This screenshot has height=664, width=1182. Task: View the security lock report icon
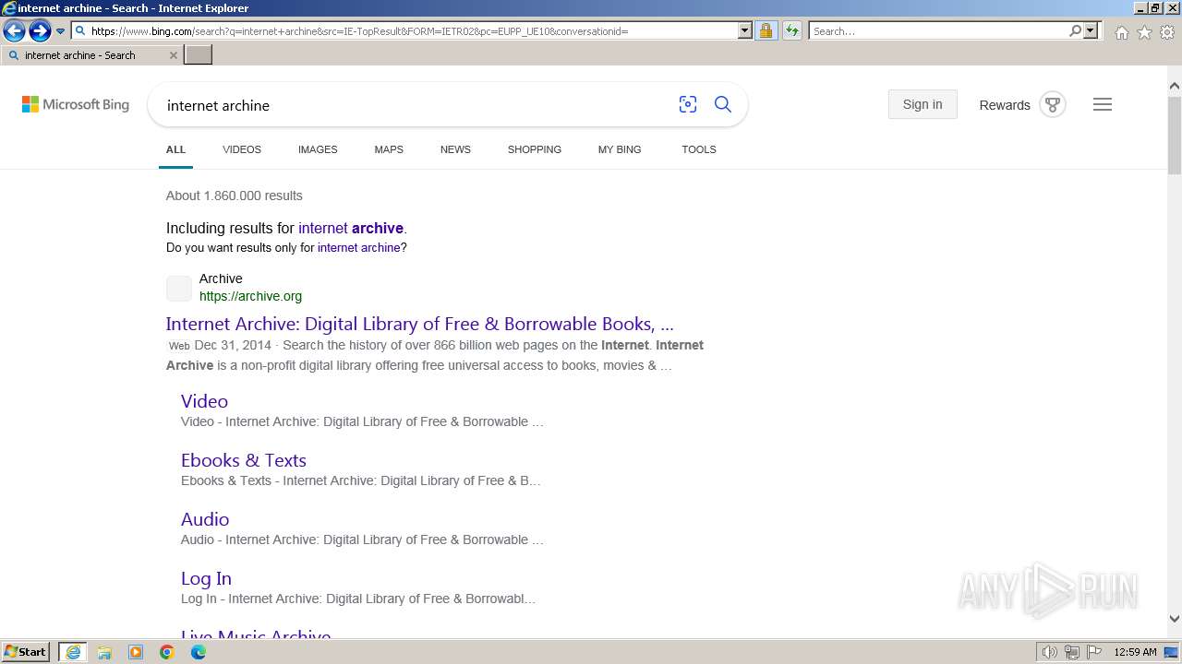click(766, 31)
